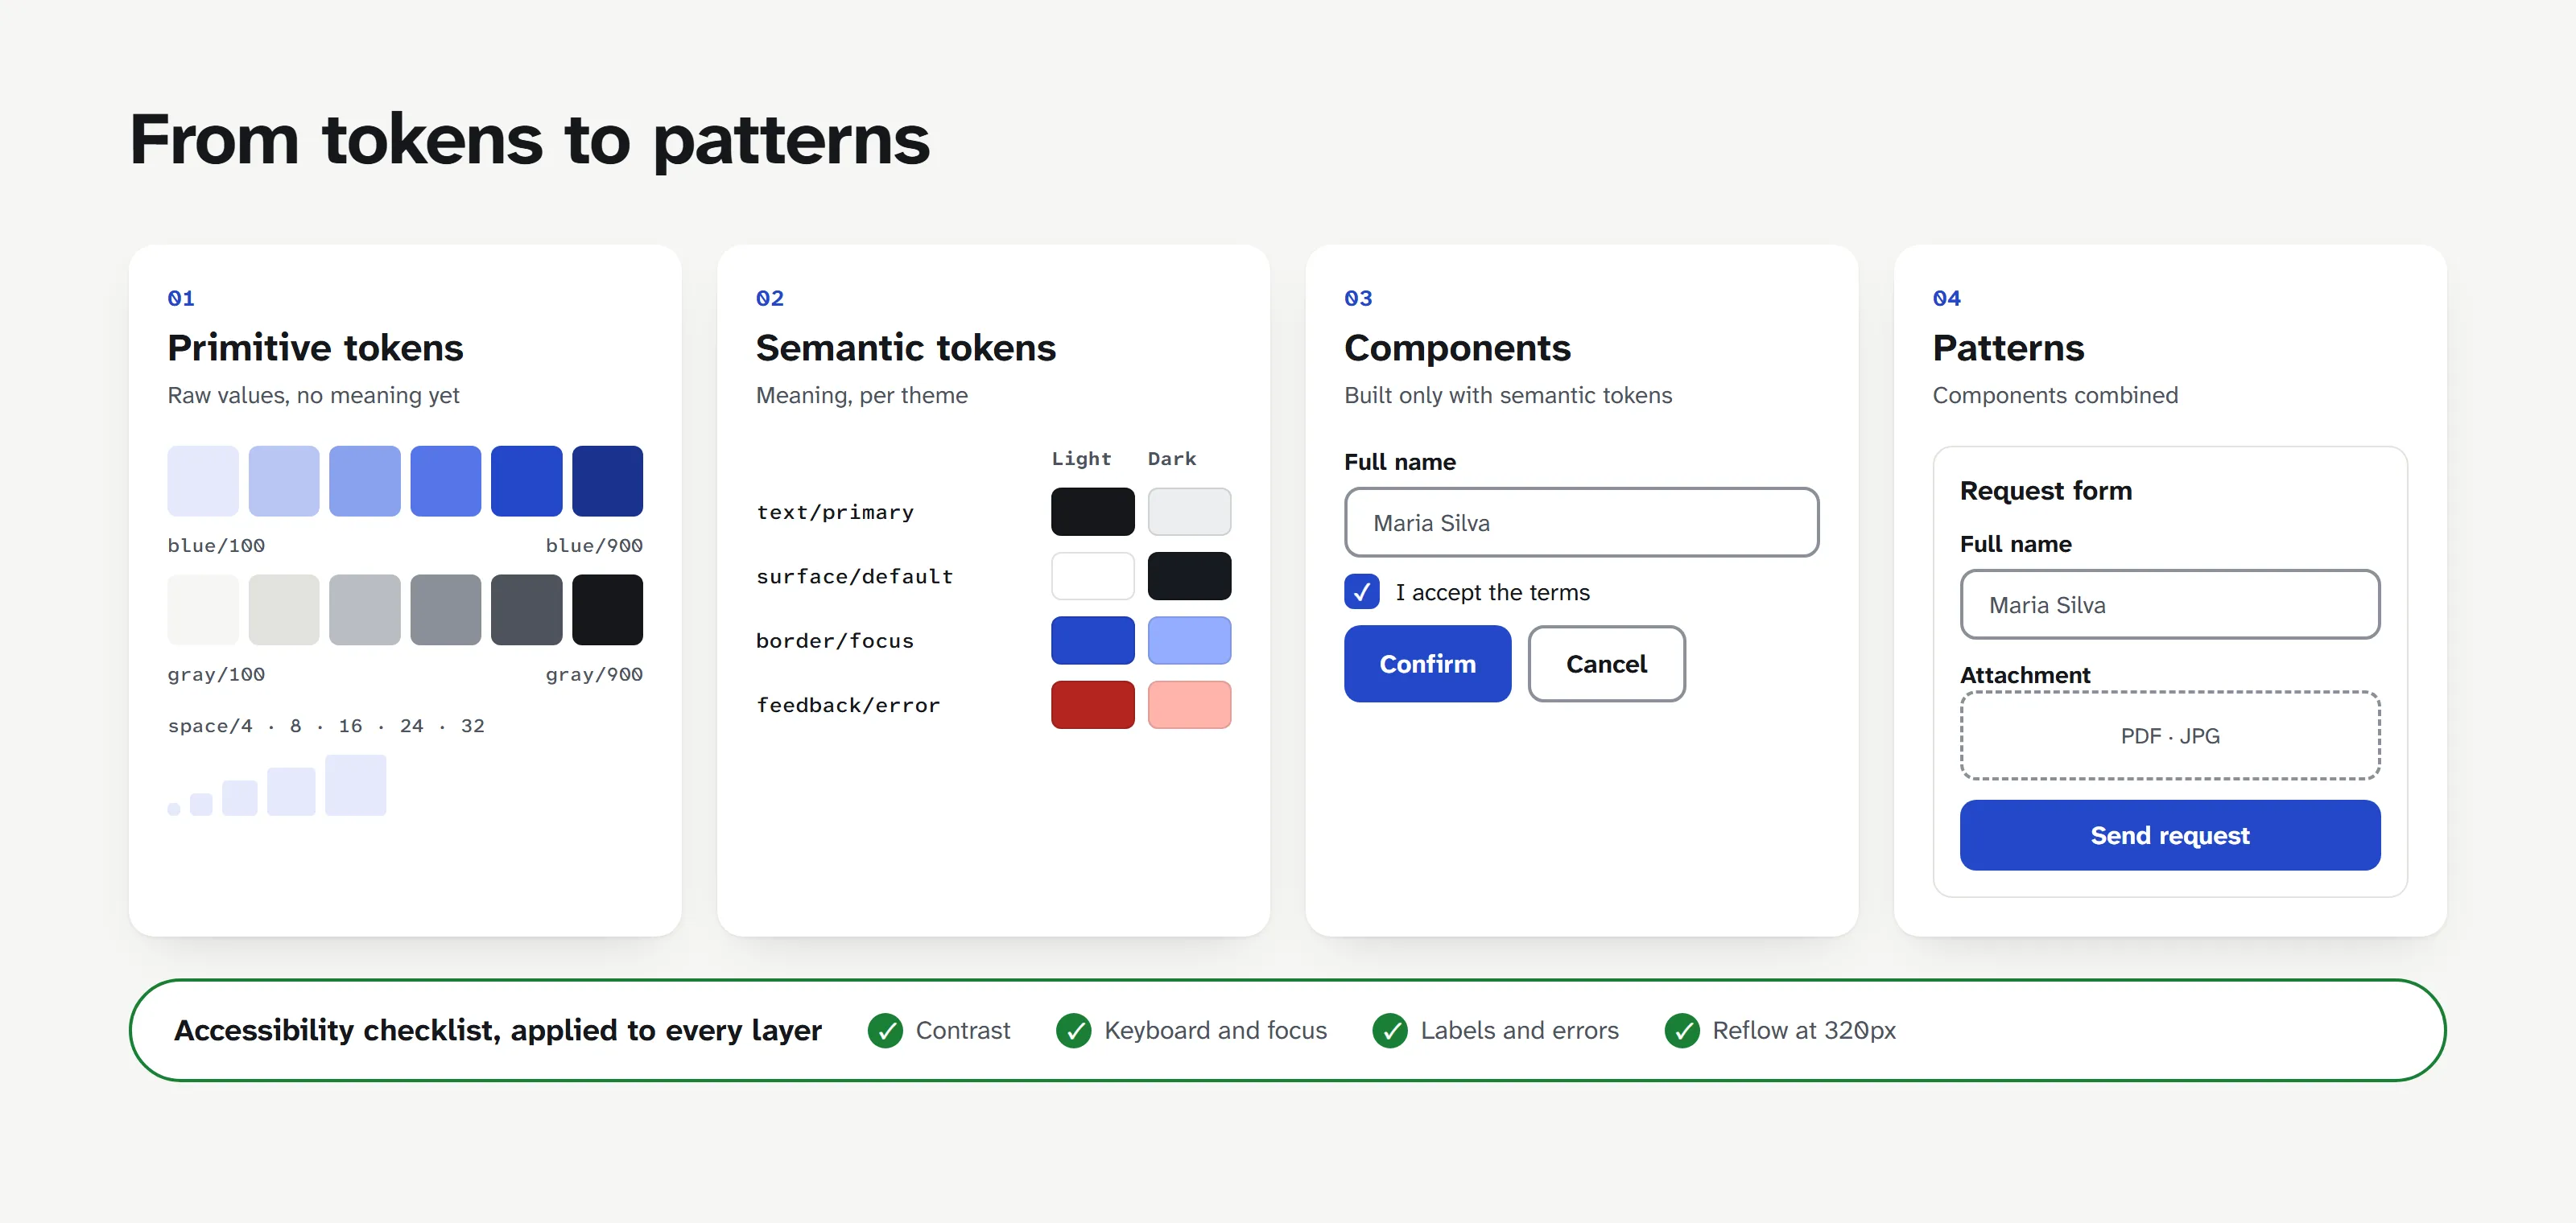Viewport: 2576px width, 1223px height.
Task: Click the 'Light' column header
Action: point(1081,459)
